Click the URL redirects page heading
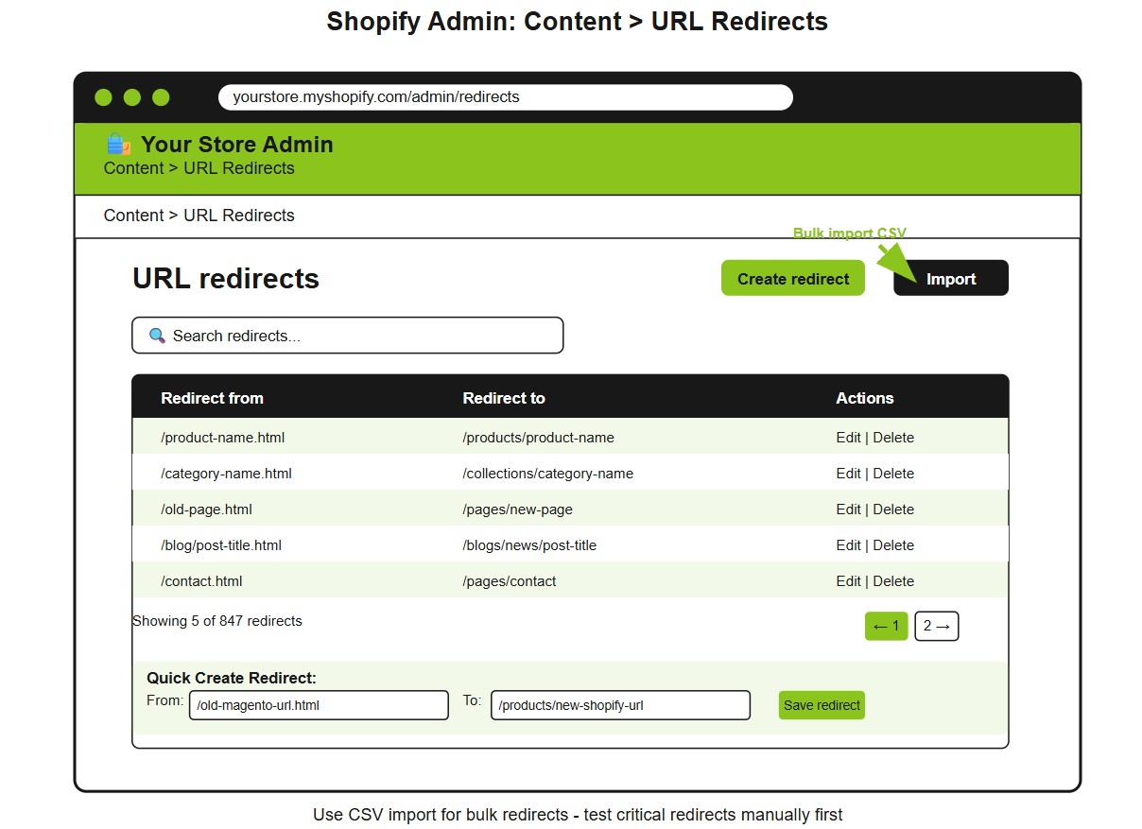This screenshot has height=829, width=1142. click(226, 279)
